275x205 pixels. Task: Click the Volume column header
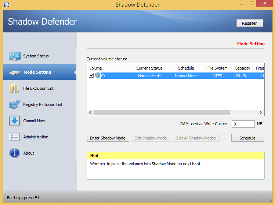(109, 68)
